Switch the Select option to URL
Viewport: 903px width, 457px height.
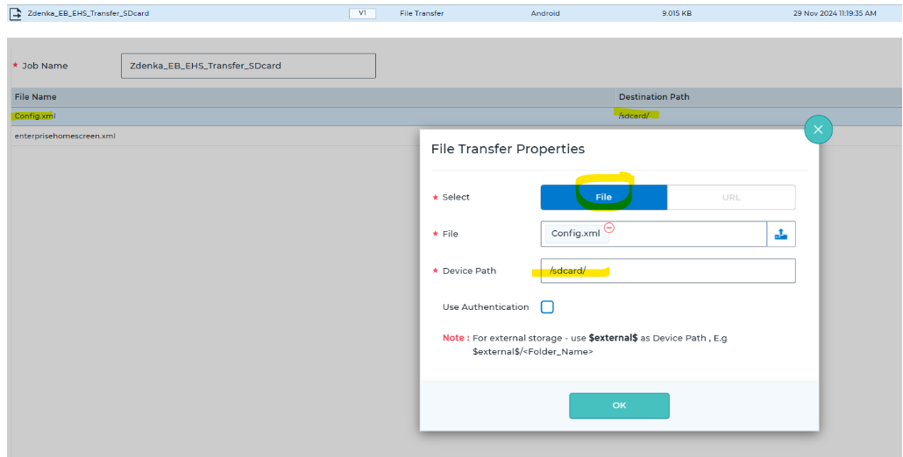point(731,197)
